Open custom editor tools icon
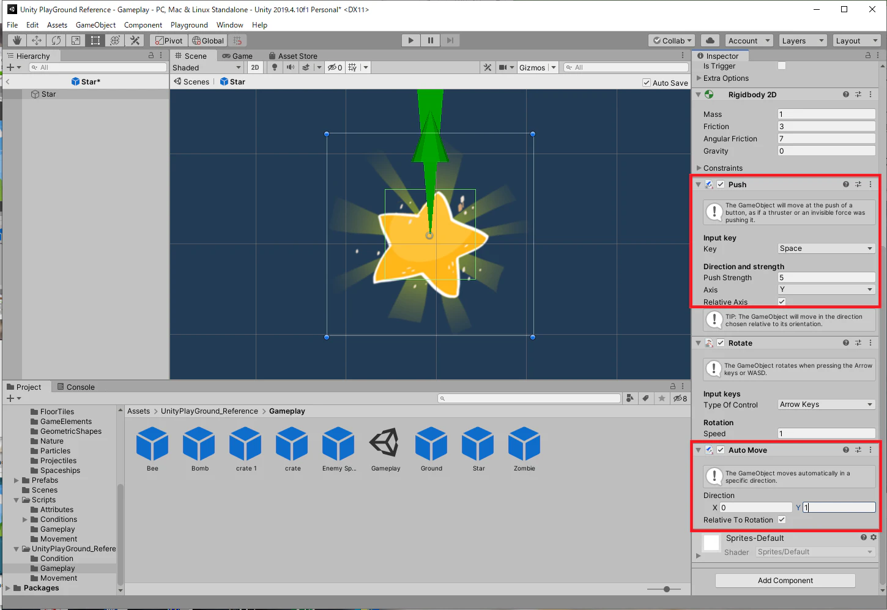 [135, 40]
